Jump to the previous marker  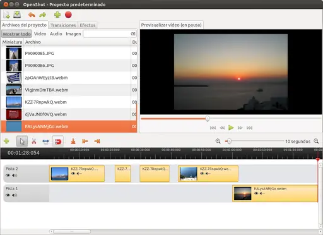pyautogui.click(x=85, y=141)
